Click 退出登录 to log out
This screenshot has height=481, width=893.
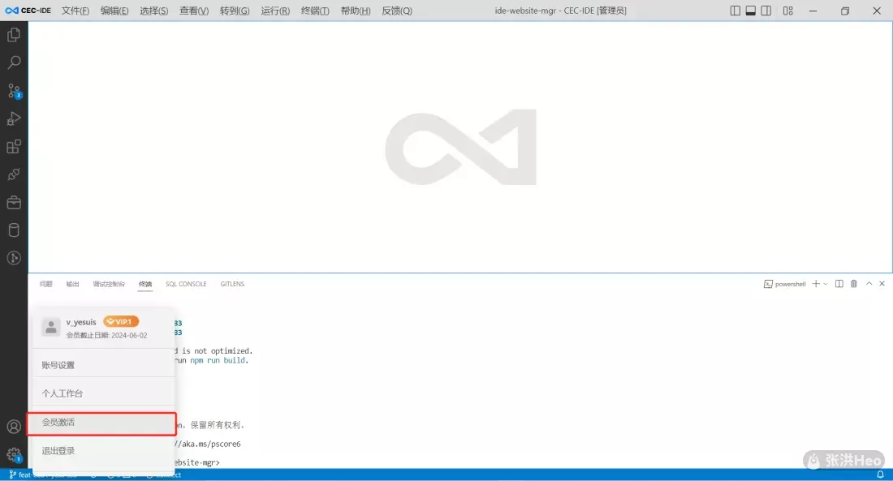pos(102,451)
